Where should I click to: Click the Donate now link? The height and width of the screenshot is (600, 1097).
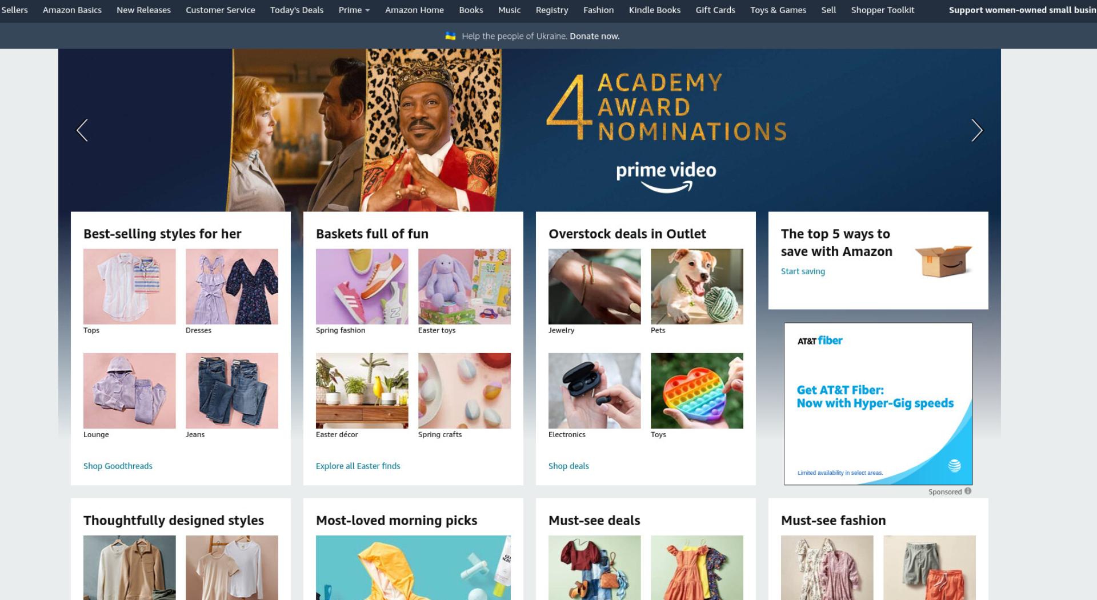click(x=594, y=36)
